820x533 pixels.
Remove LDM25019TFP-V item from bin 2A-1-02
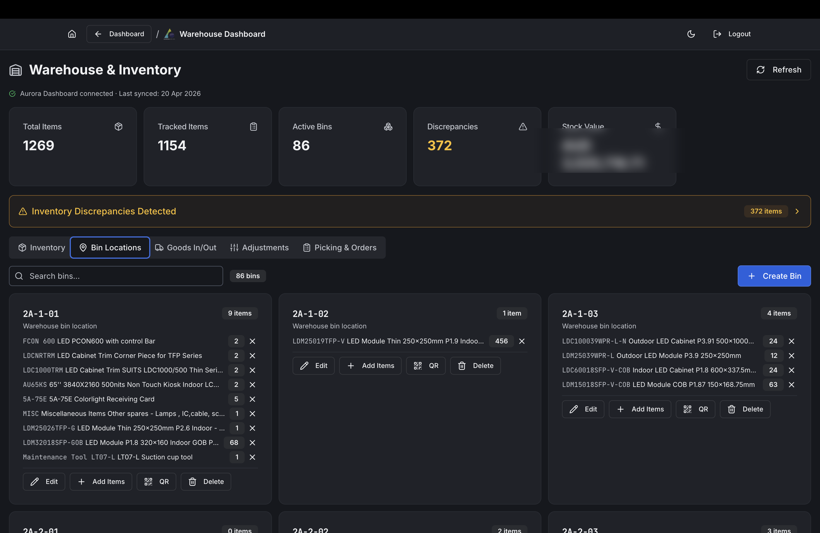[x=521, y=341]
